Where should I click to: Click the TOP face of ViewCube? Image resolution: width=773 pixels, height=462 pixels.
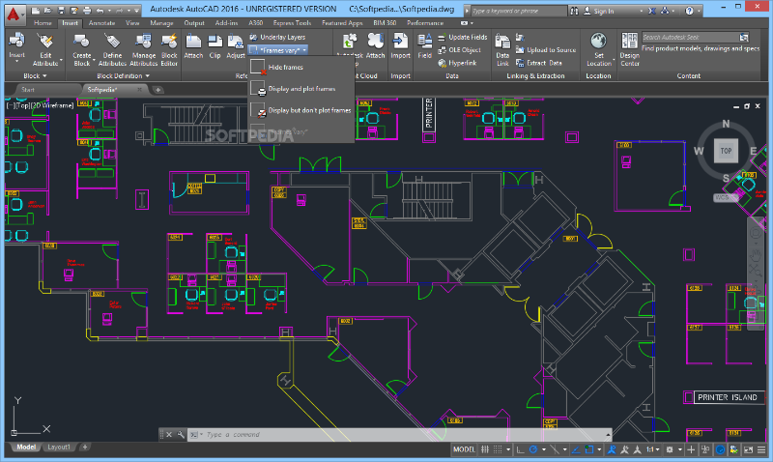tap(725, 151)
